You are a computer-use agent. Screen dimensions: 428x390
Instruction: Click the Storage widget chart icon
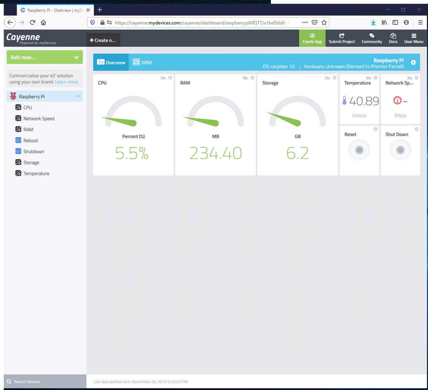[327, 78]
